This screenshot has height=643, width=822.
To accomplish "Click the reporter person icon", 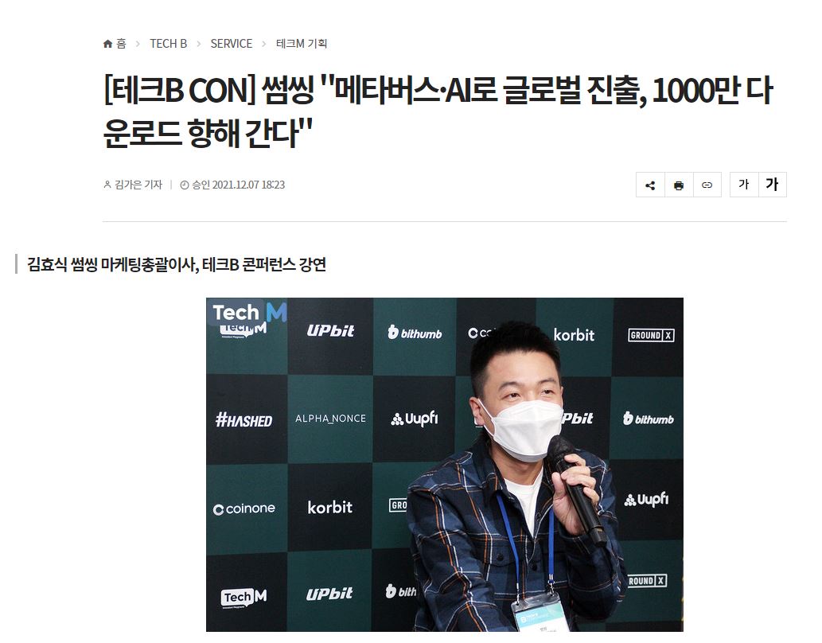I will (107, 185).
